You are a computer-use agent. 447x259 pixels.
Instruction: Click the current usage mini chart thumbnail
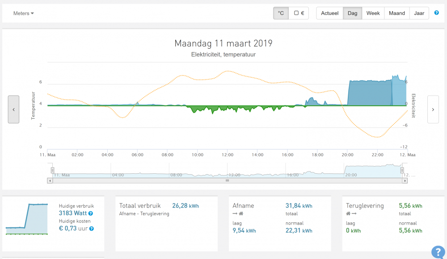coord(26,219)
